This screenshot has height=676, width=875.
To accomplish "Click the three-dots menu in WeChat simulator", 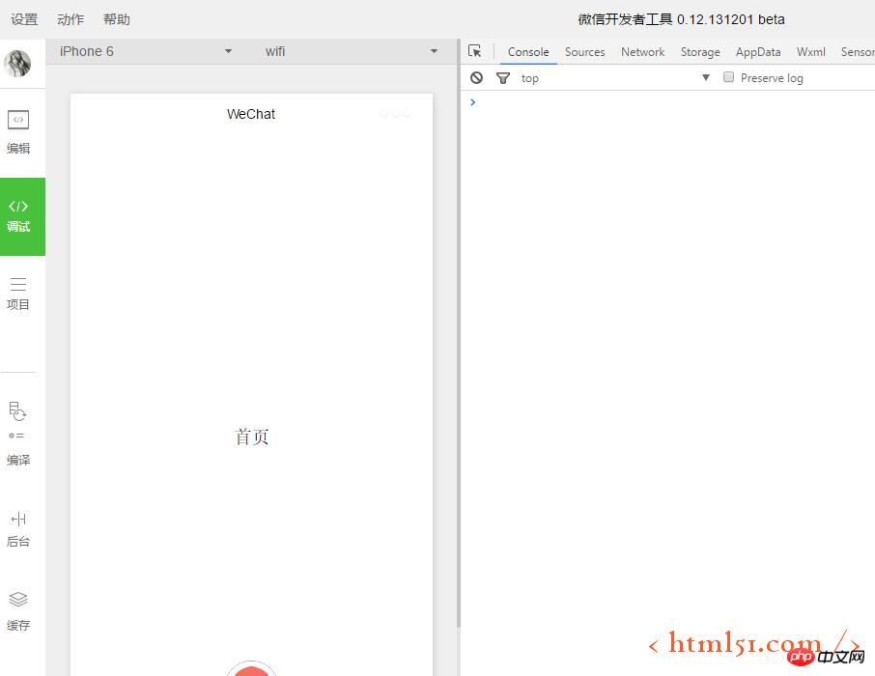I will pyautogui.click(x=396, y=113).
